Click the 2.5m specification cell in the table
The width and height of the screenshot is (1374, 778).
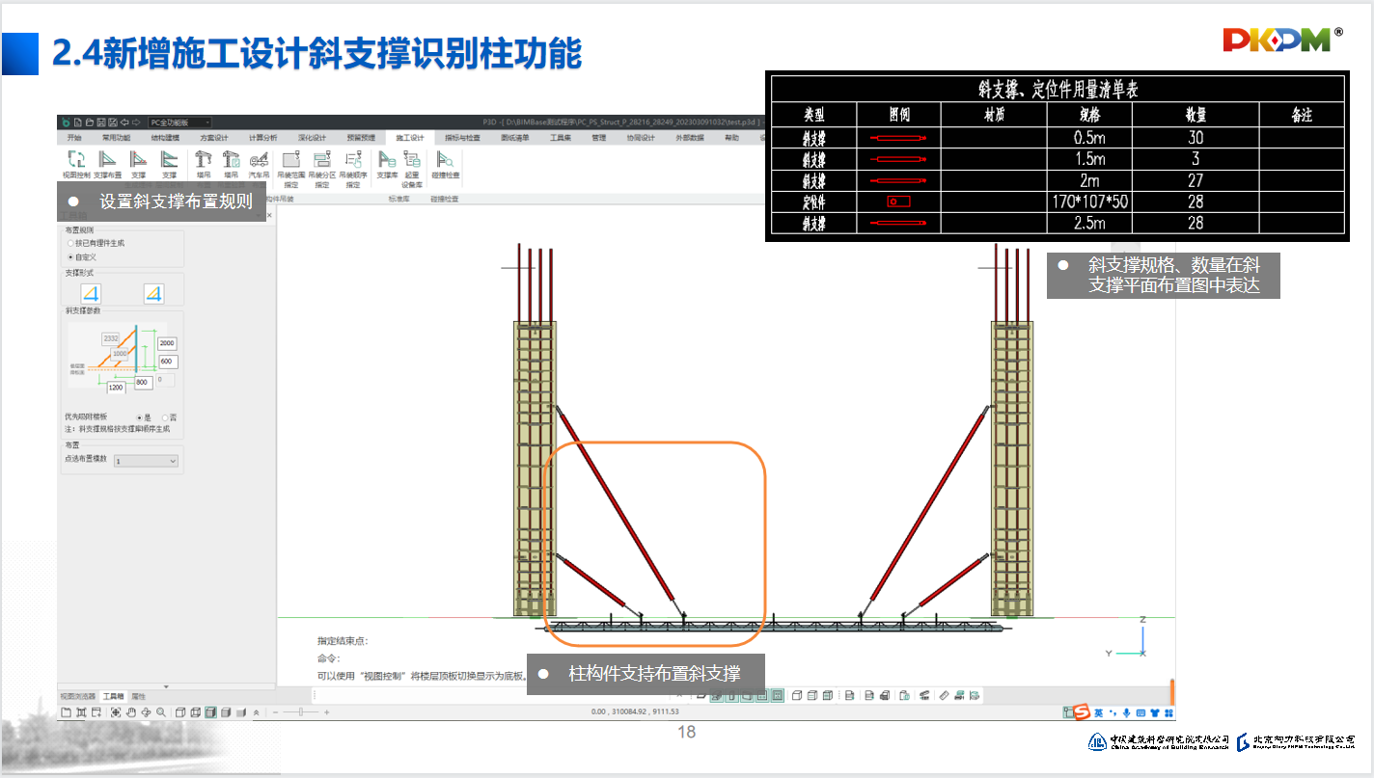tap(1089, 223)
